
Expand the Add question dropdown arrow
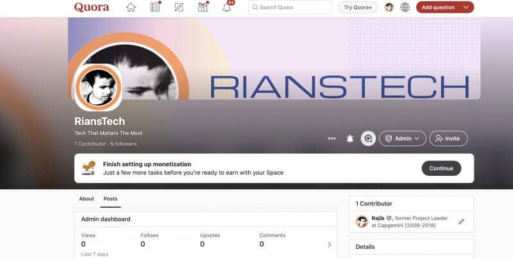[x=466, y=7]
